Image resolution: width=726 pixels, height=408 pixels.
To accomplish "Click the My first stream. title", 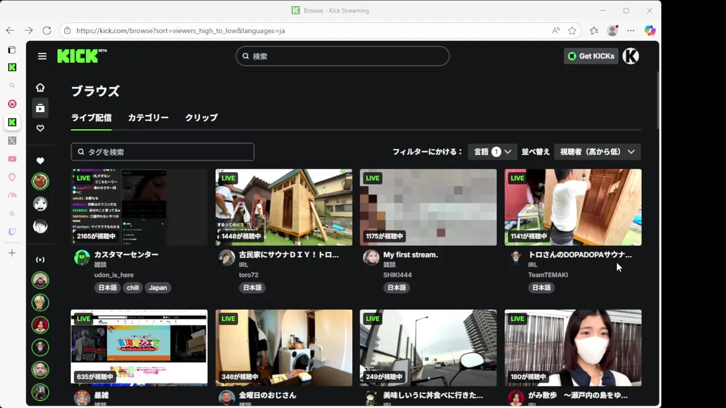I will pos(411,255).
